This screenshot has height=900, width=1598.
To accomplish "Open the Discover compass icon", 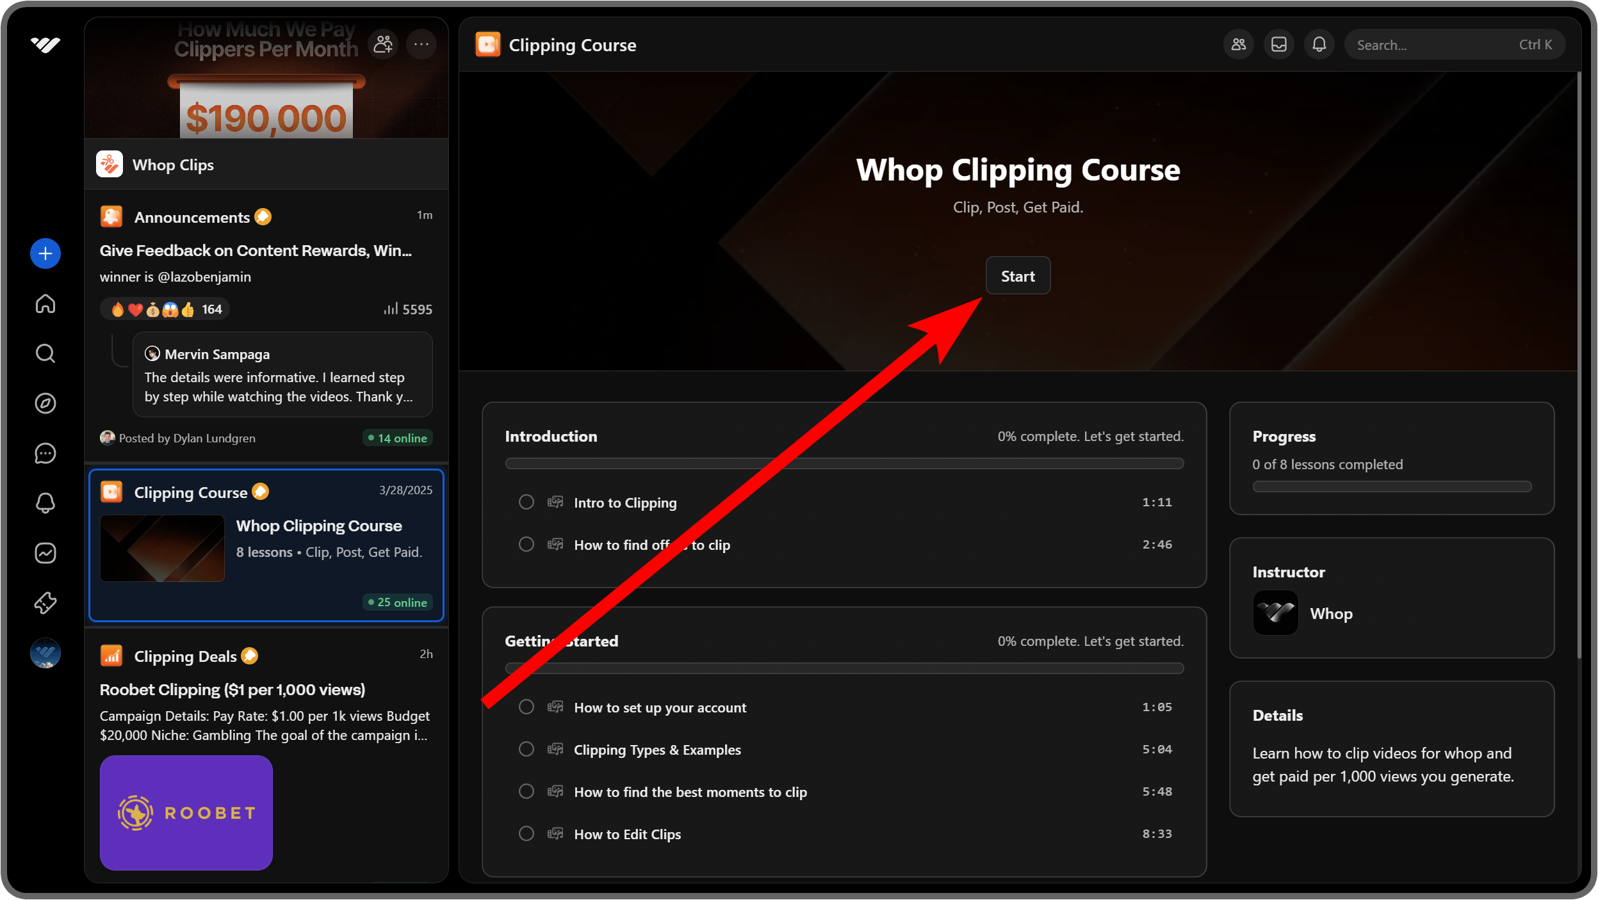I will (45, 403).
